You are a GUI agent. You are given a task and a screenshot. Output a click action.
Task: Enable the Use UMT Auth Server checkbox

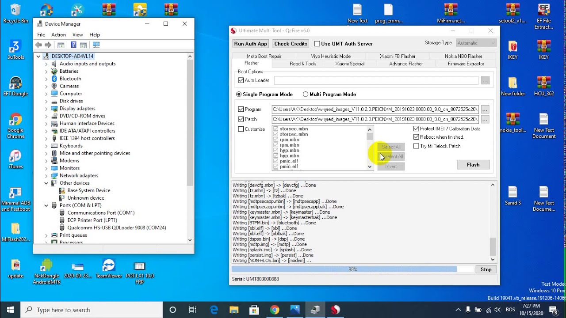click(x=317, y=44)
